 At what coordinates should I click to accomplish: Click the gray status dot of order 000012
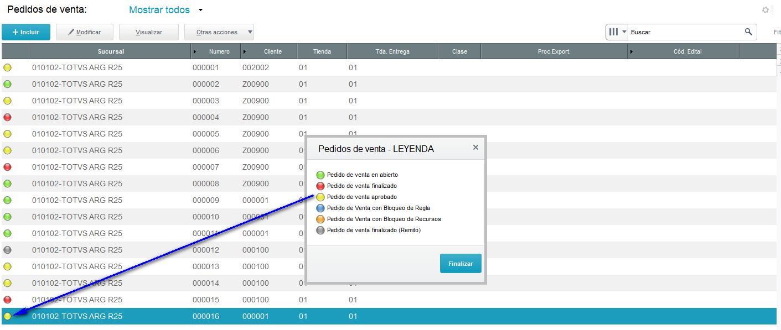tap(7, 250)
